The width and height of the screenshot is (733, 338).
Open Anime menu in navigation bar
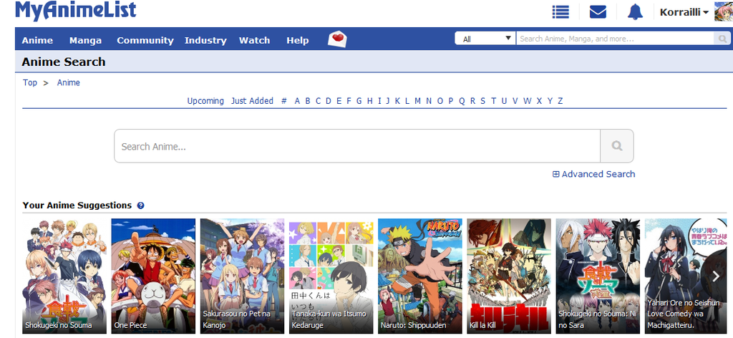(x=37, y=40)
